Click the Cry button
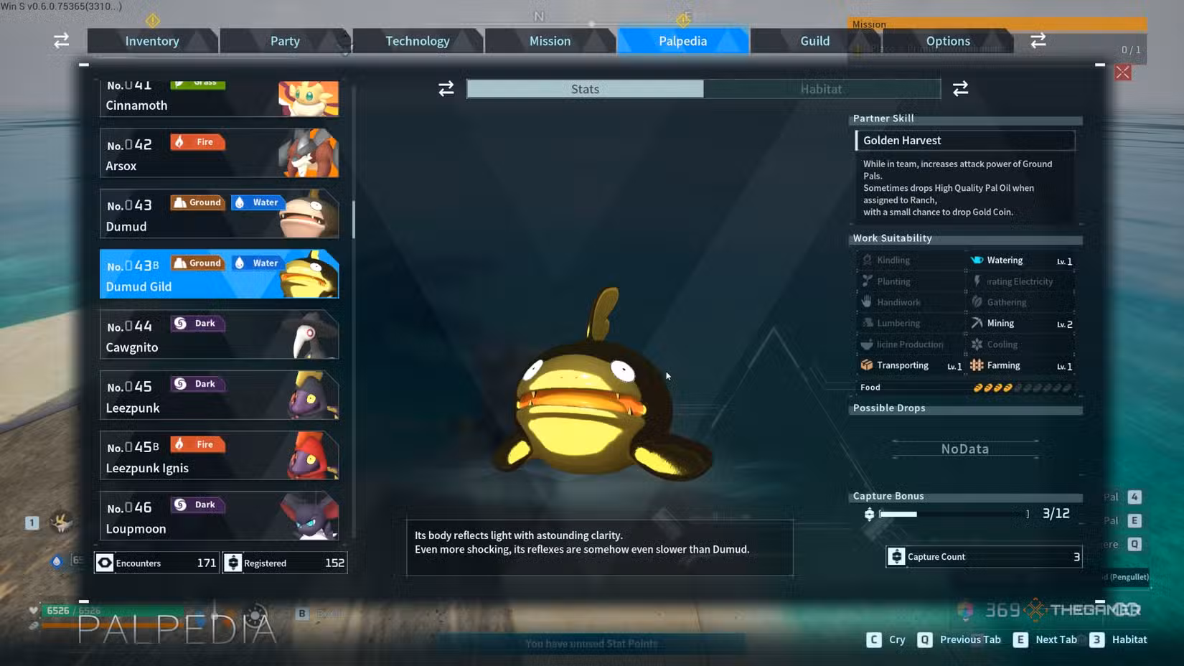Image resolution: width=1184 pixels, height=666 pixels. 886,639
